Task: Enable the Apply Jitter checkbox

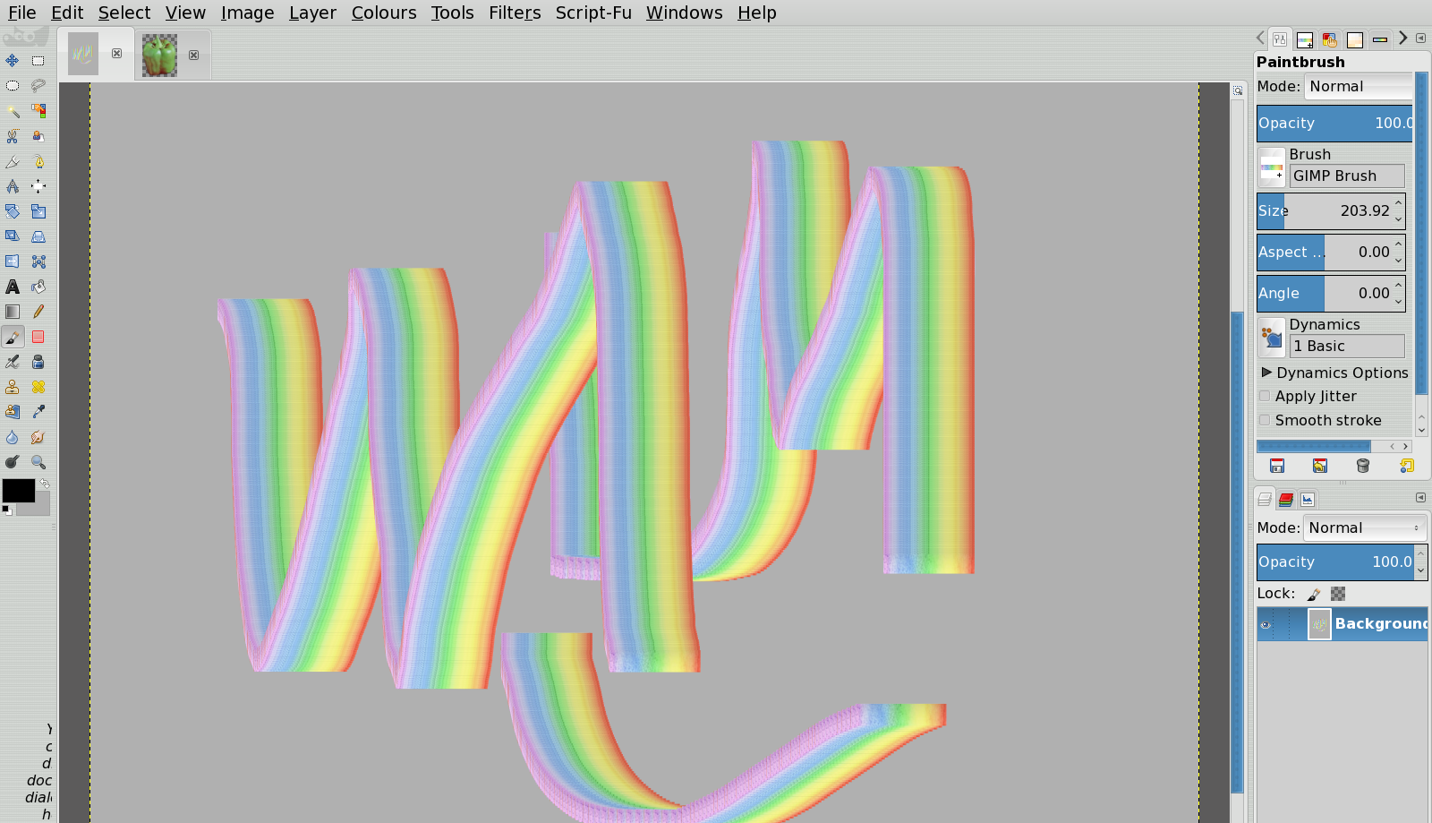Action: point(1265,396)
